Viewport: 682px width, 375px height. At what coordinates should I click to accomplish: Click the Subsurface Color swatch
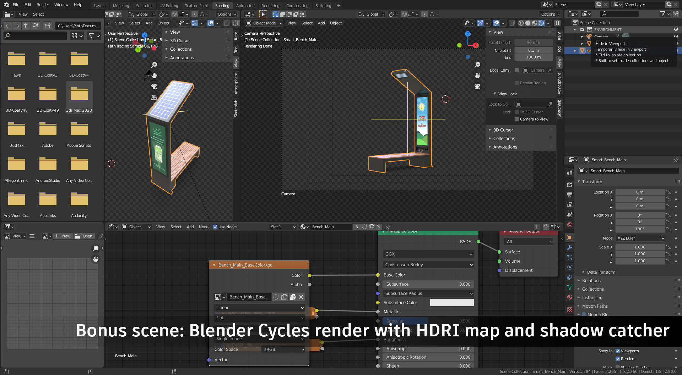point(452,303)
